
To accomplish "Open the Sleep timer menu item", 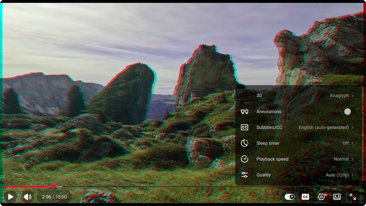I will click(298, 143).
